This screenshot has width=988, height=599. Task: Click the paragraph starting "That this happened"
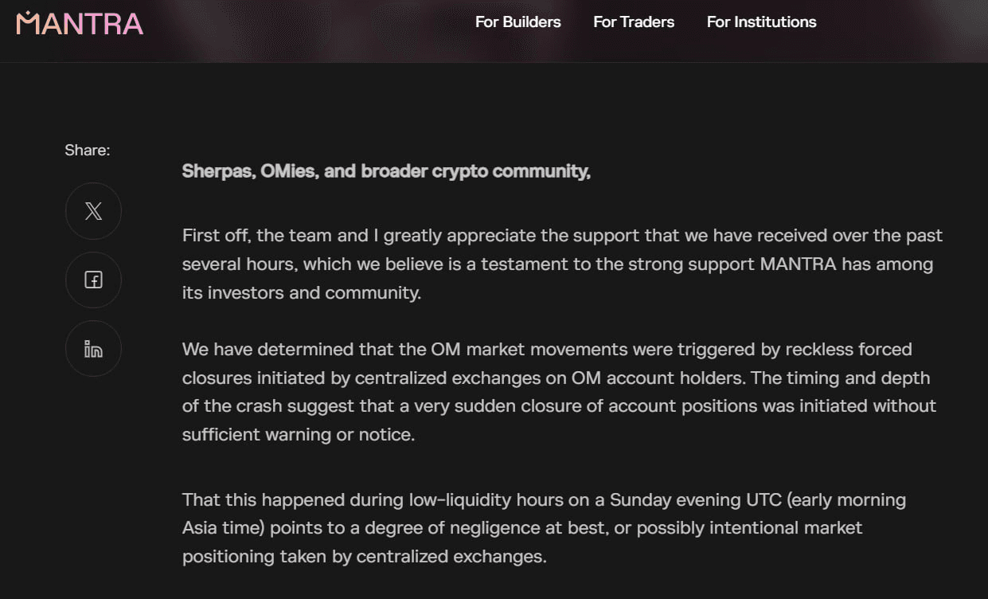541,527
